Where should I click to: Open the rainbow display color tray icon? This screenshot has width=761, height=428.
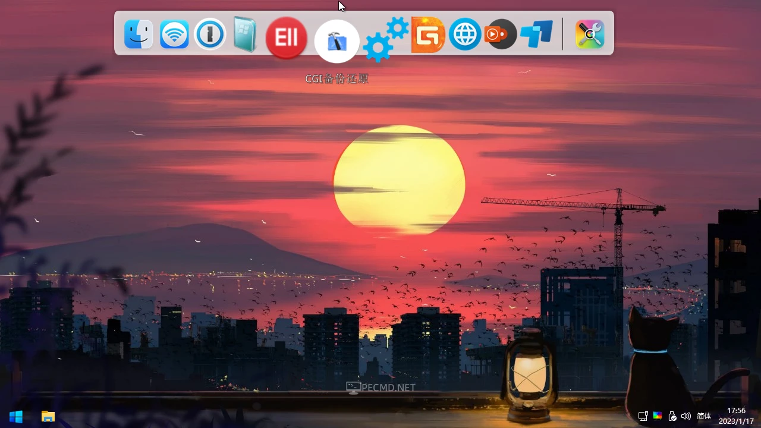pyautogui.click(x=658, y=416)
